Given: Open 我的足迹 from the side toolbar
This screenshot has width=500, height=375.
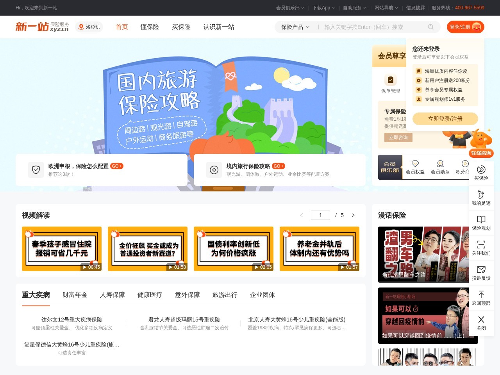Looking at the screenshot, I should [481, 197].
